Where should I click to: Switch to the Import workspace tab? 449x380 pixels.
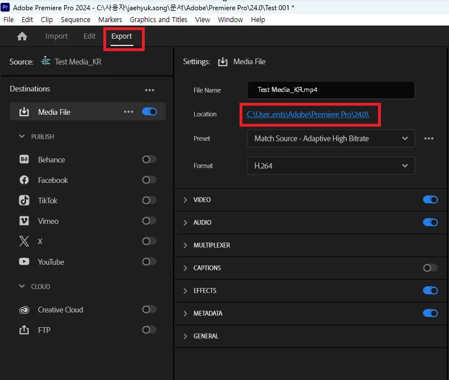pos(56,36)
